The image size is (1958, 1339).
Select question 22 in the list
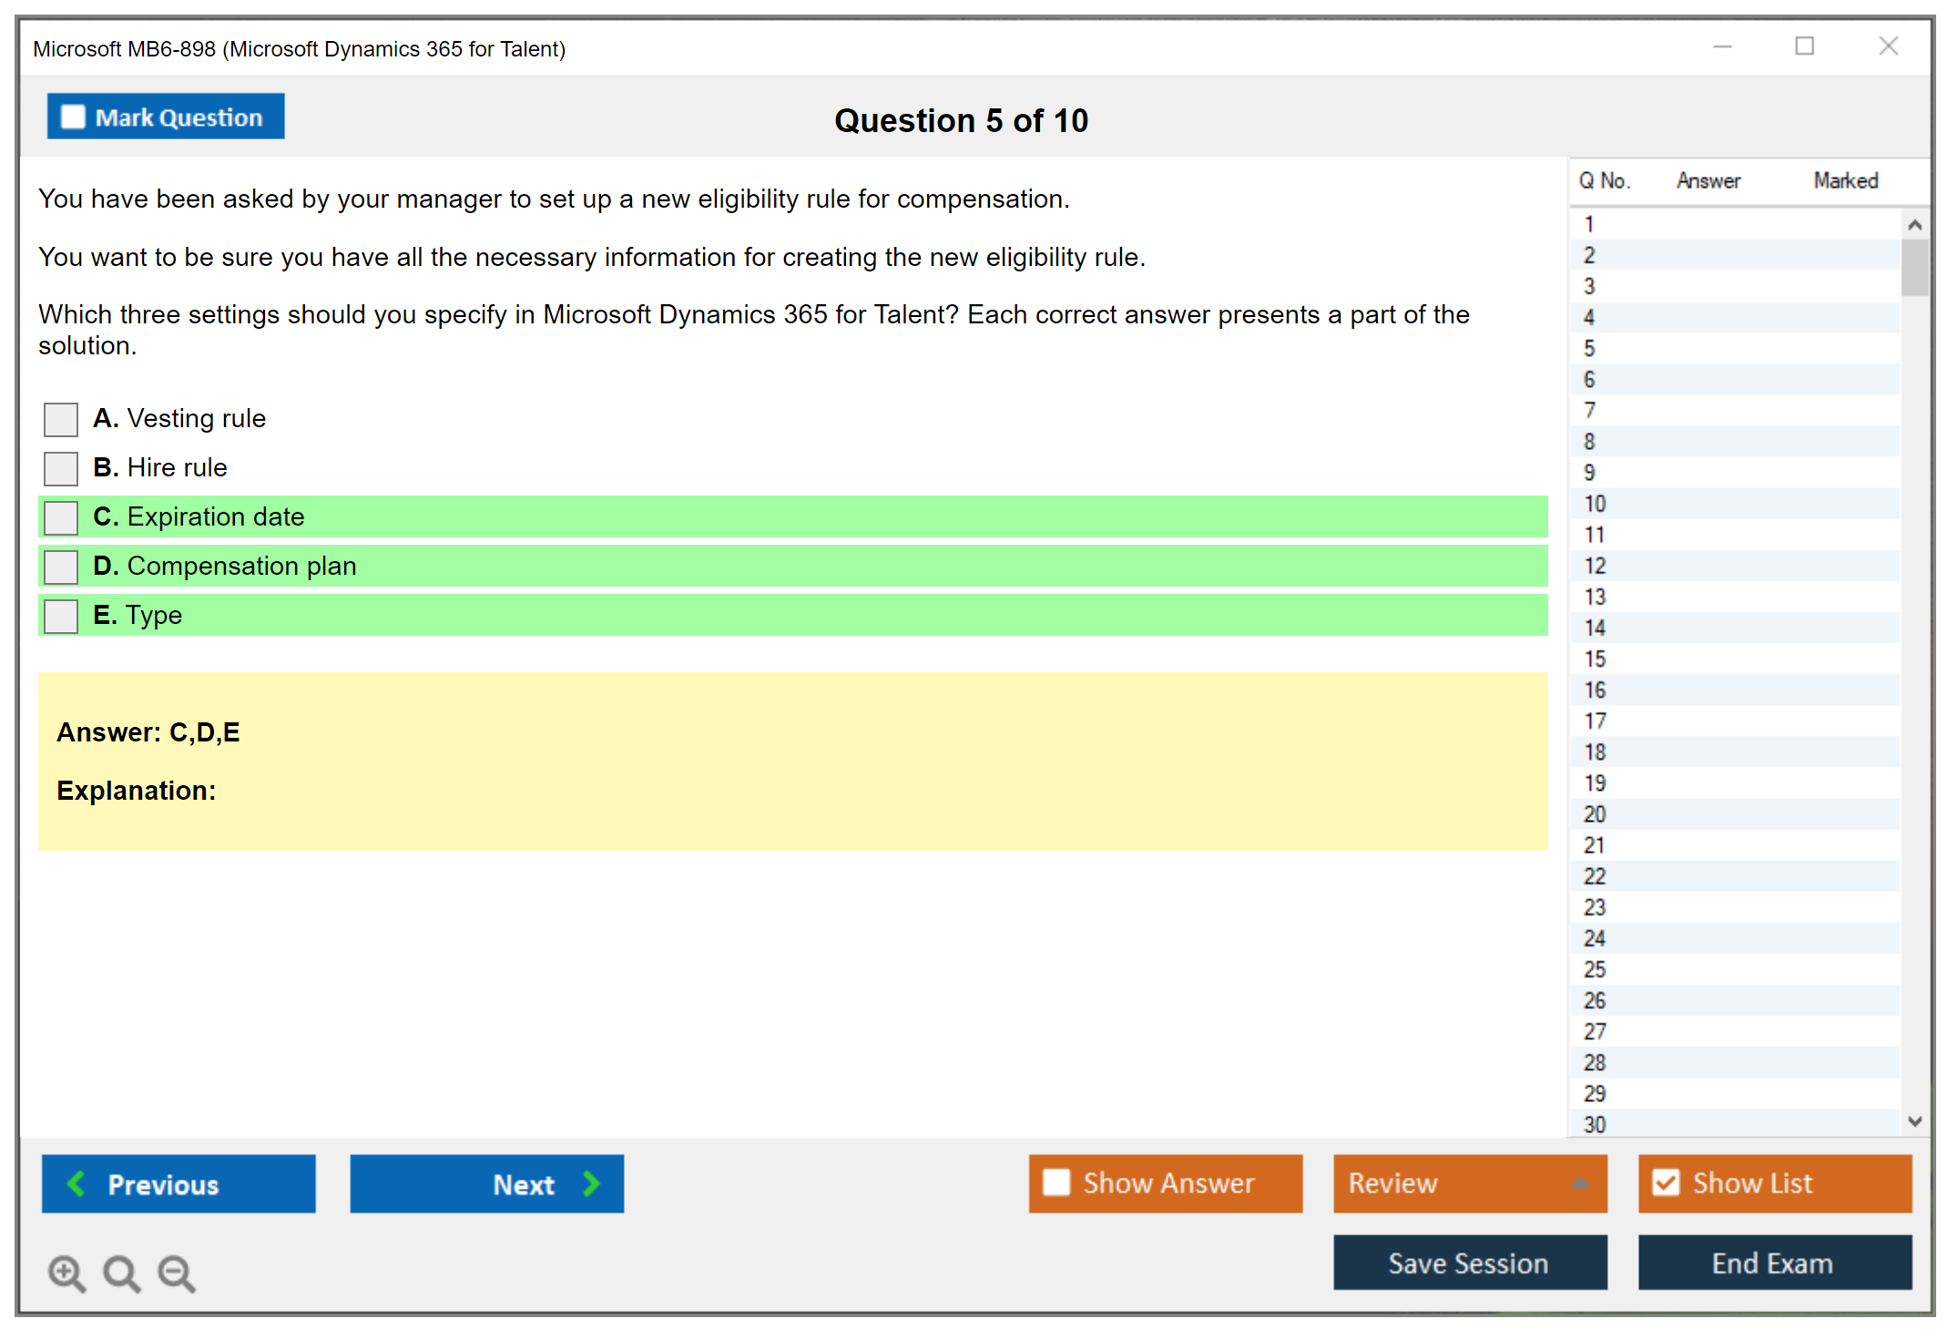1595,876
